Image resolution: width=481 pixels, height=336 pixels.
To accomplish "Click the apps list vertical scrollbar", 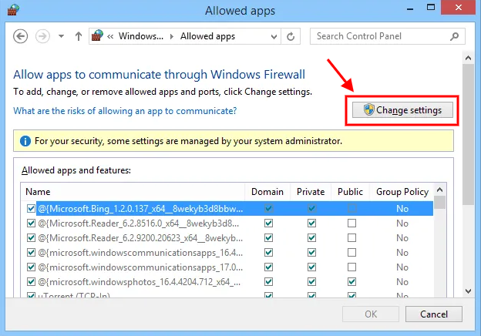I will click(439, 247).
